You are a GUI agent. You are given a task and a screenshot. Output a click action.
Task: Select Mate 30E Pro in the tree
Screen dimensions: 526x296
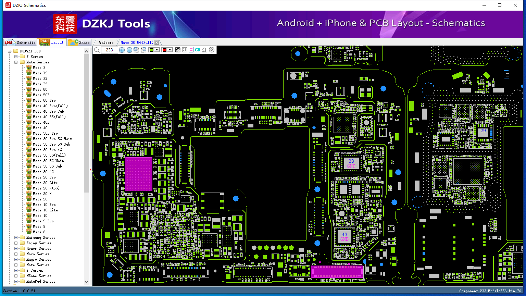pyautogui.click(x=45, y=133)
